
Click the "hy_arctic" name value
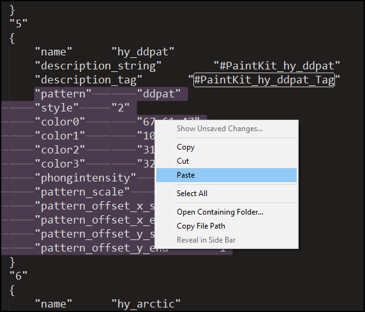(146, 304)
